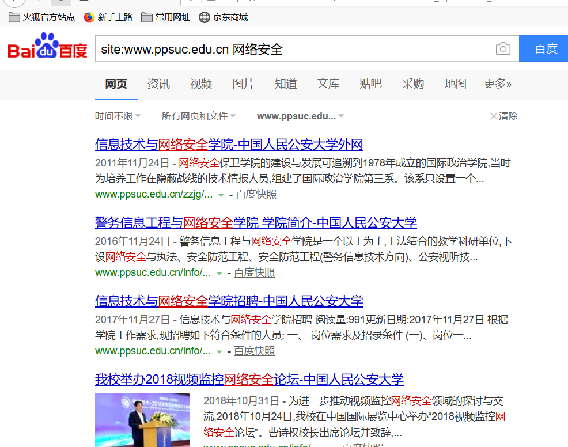Switch to the 采购 tab

[x=413, y=84]
